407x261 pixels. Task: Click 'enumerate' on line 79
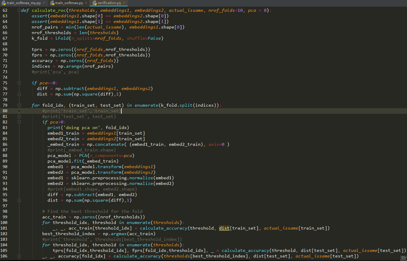pyautogui.click(x=146, y=105)
